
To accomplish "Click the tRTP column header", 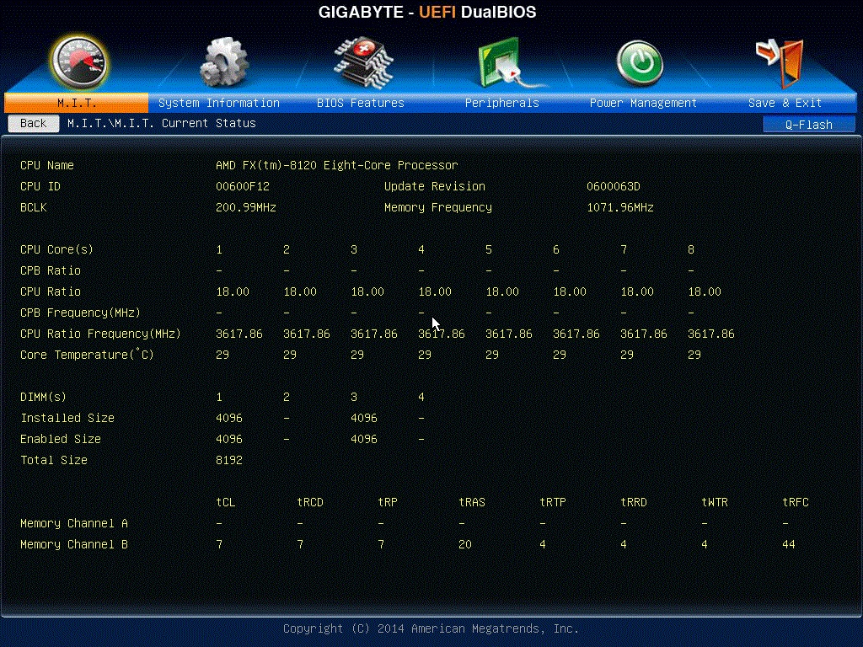I will pos(553,502).
